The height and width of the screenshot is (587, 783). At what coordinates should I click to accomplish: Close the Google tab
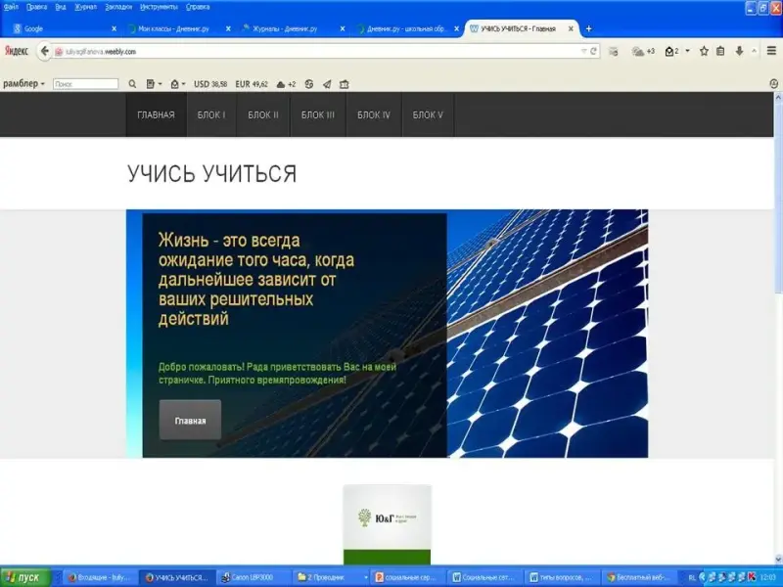pyautogui.click(x=114, y=29)
